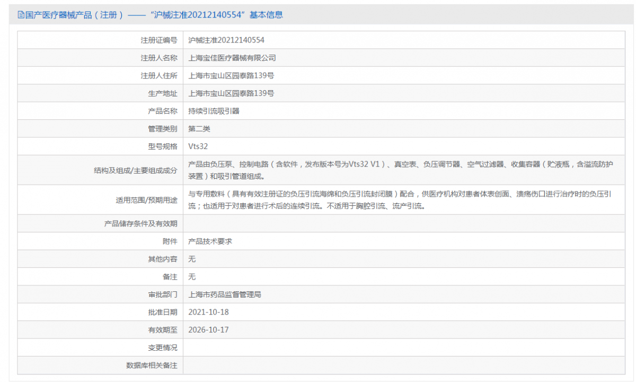Select product name 持续引流吸引器
This screenshot has width=636, height=382.
(214, 111)
